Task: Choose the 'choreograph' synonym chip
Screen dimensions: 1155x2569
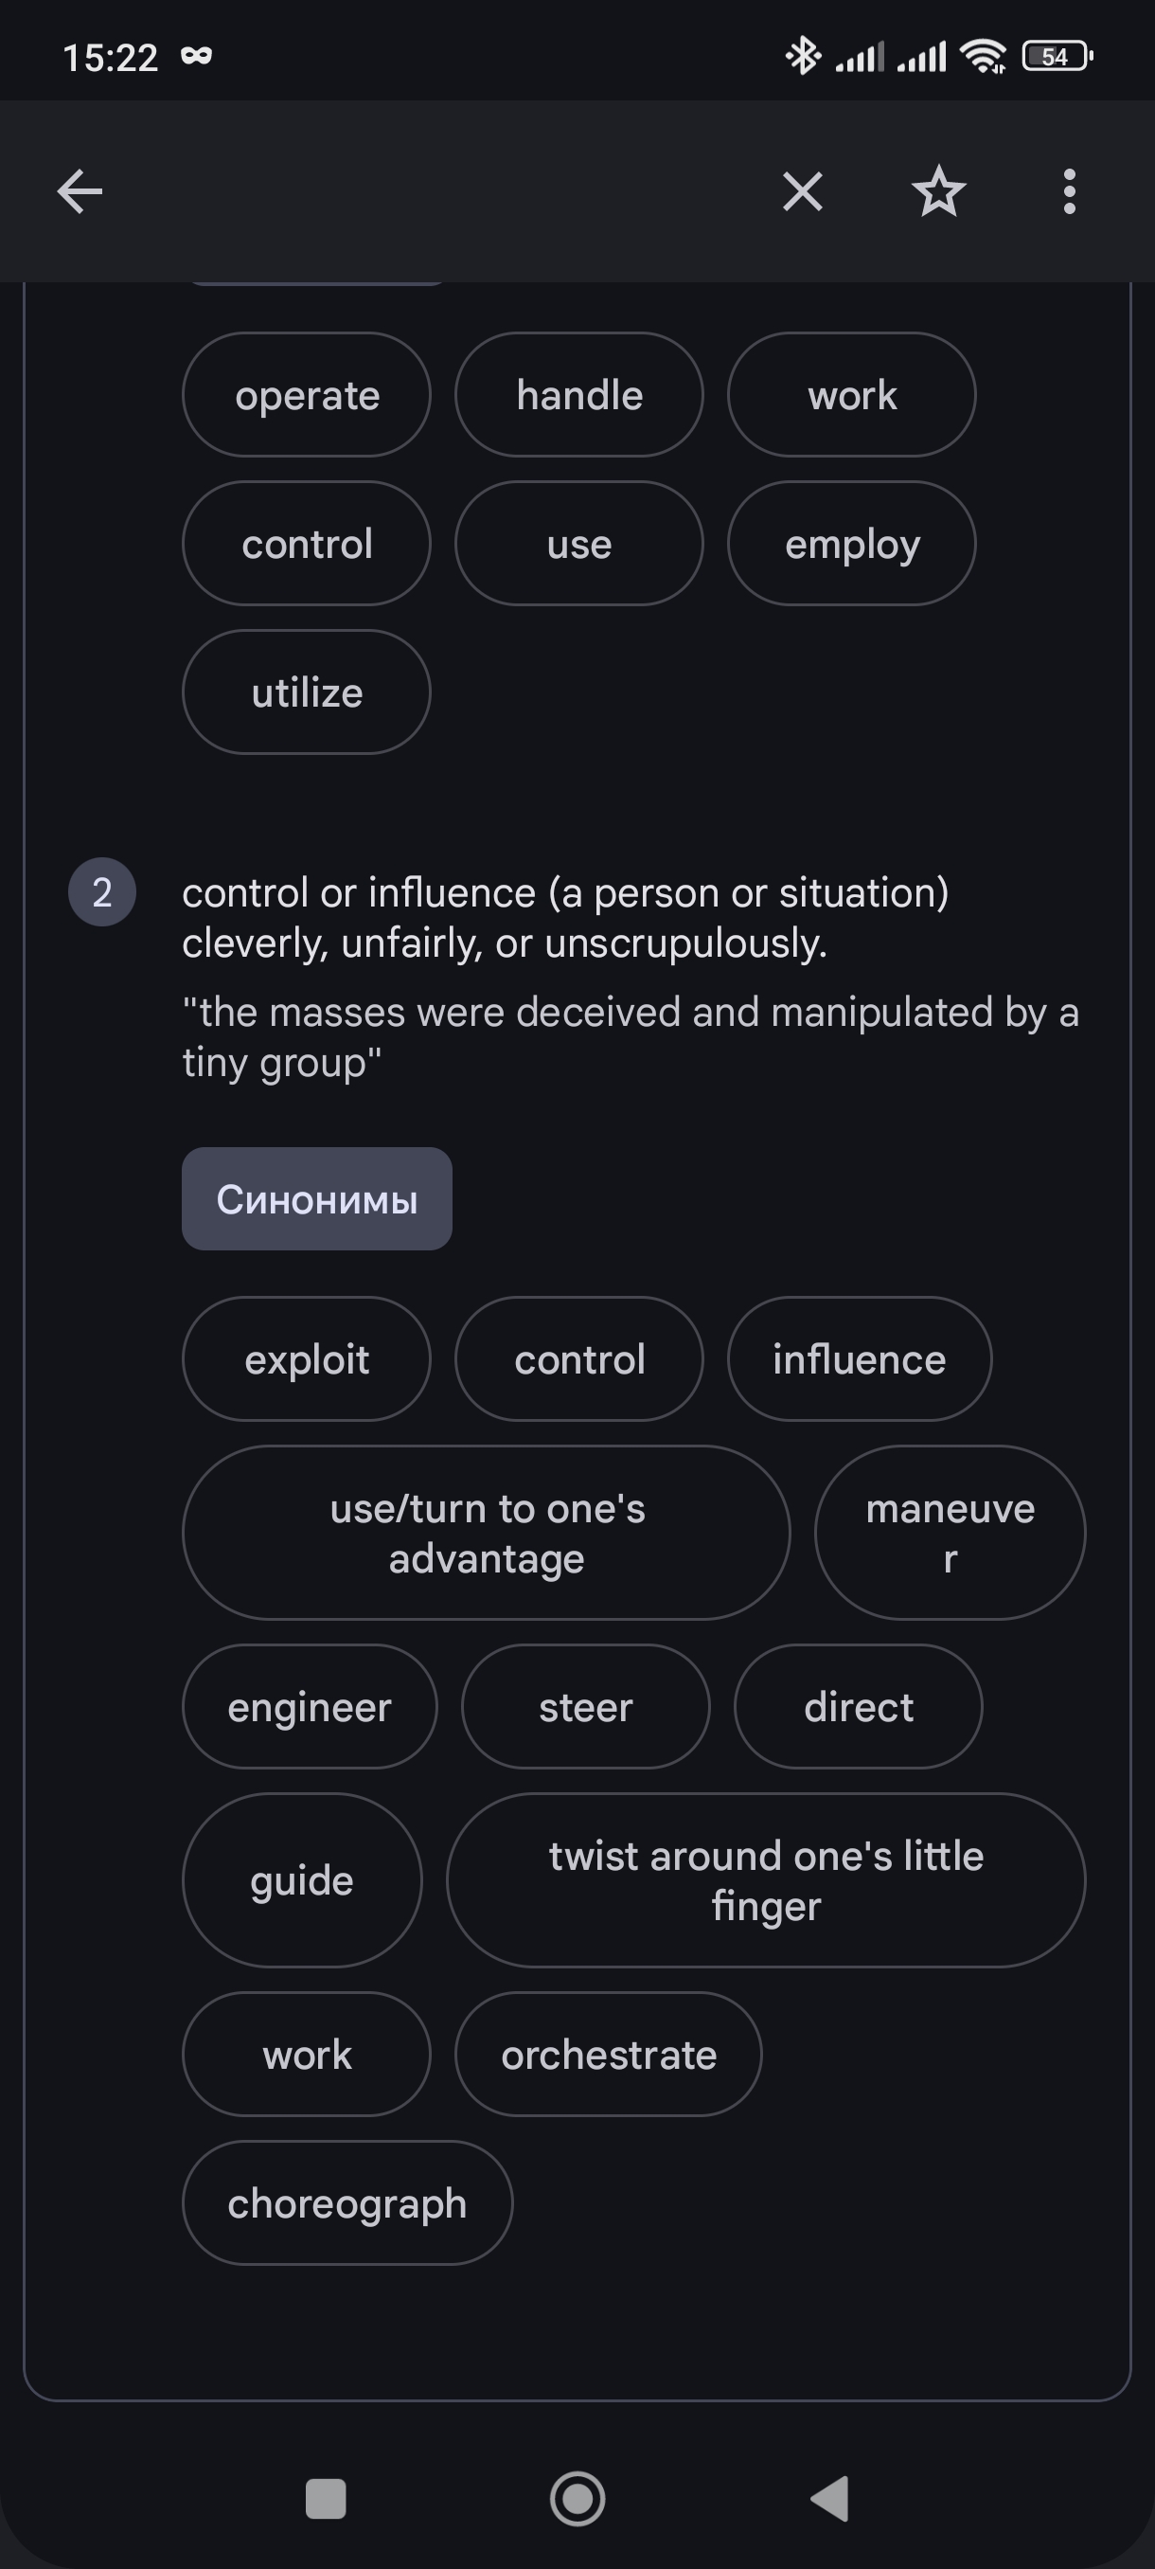Action: click(x=346, y=2202)
